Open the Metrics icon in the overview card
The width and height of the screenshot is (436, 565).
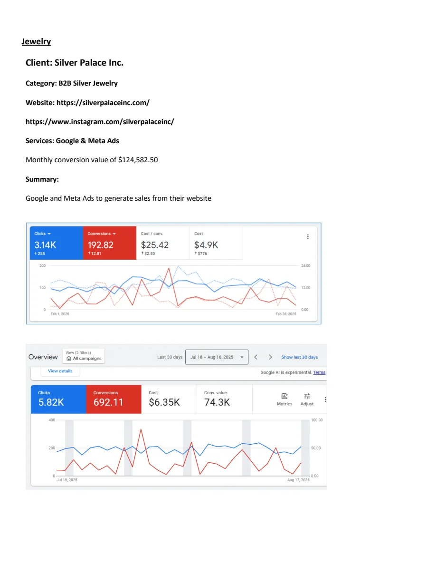pyautogui.click(x=284, y=396)
